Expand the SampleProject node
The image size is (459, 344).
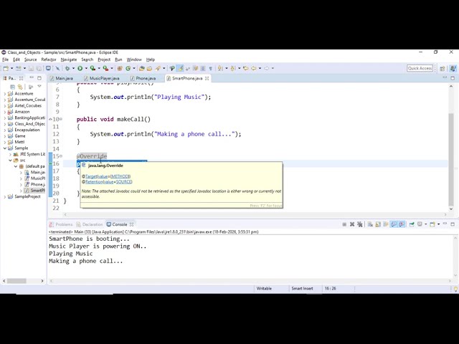pyautogui.click(x=5, y=196)
